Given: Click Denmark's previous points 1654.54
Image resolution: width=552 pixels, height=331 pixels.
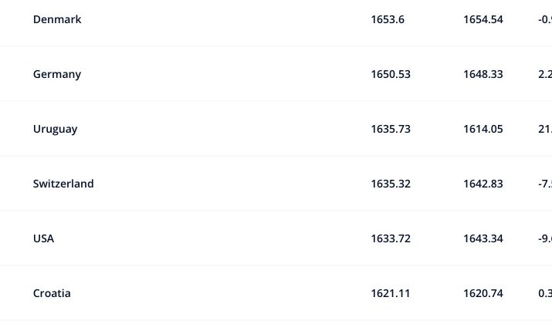Looking at the screenshot, I should coord(483,19).
